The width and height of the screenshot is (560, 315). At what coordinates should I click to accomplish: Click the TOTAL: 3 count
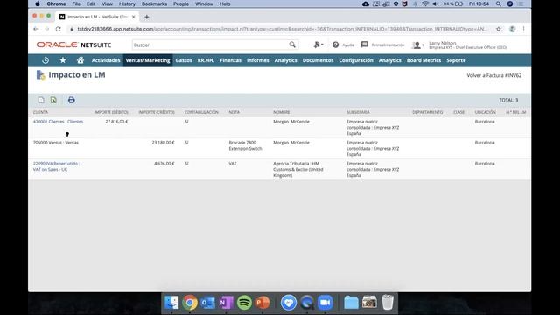(x=508, y=100)
